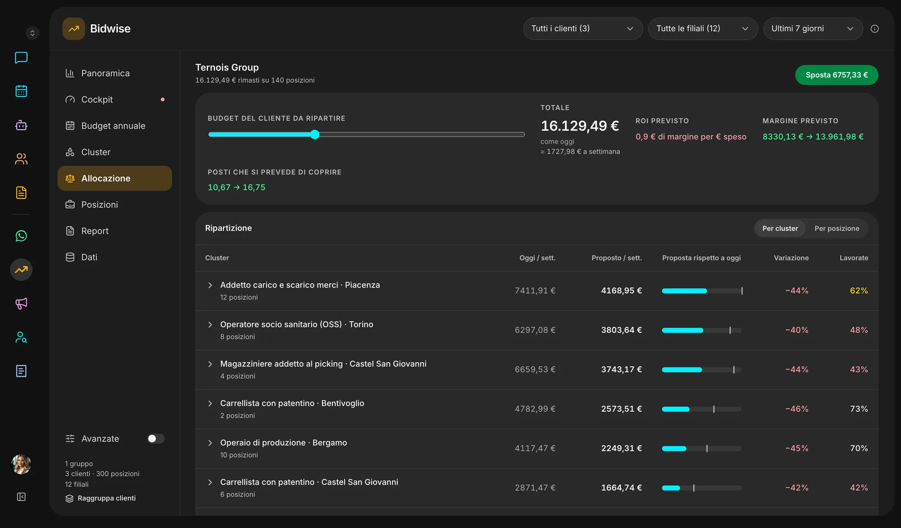
Task: Open the calendar icon in left rail
Action: [x=21, y=91]
